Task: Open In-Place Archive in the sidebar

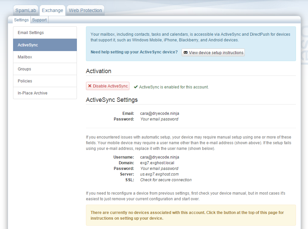Action: (x=45, y=93)
